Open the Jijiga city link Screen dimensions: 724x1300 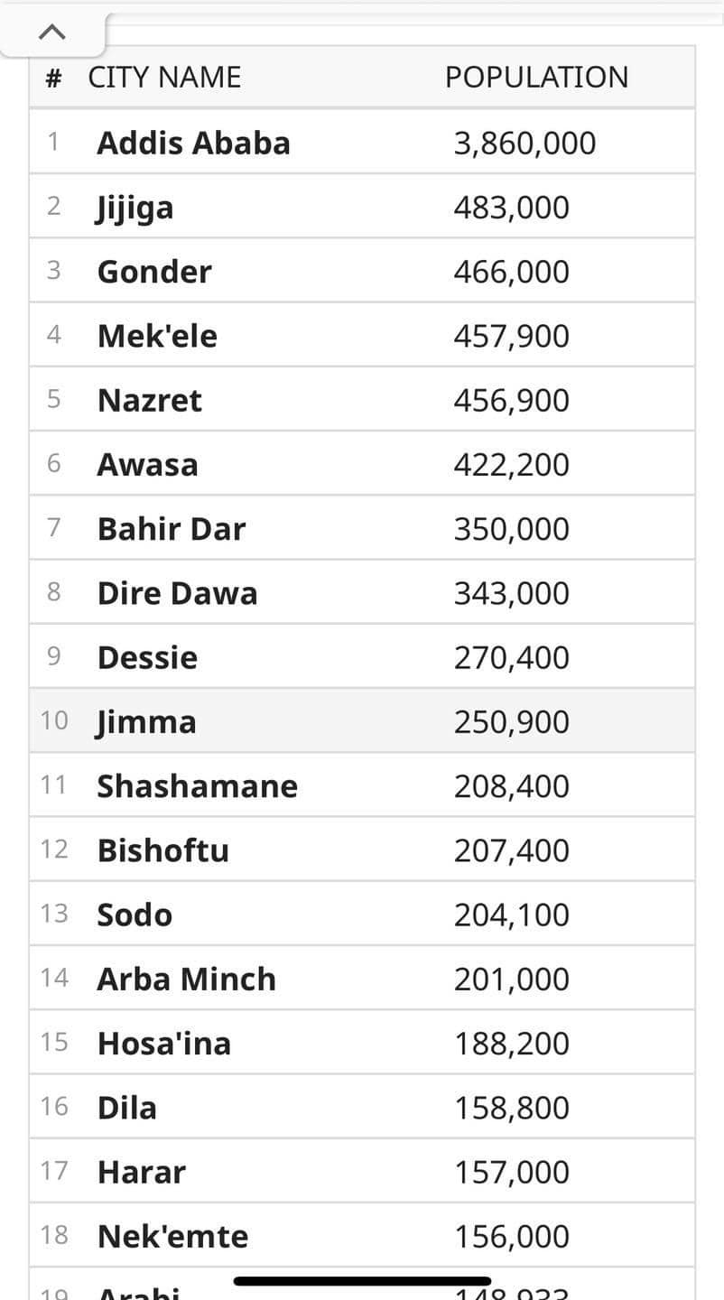pyautogui.click(x=135, y=208)
